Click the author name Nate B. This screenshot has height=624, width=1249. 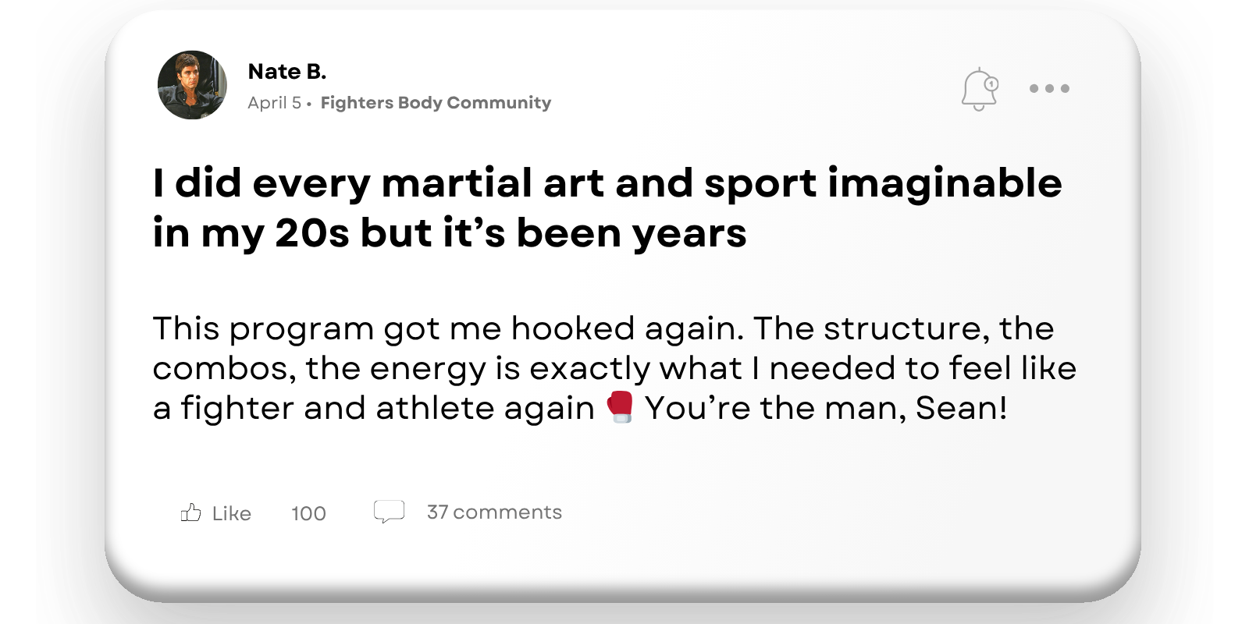pyautogui.click(x=286, y=72)
